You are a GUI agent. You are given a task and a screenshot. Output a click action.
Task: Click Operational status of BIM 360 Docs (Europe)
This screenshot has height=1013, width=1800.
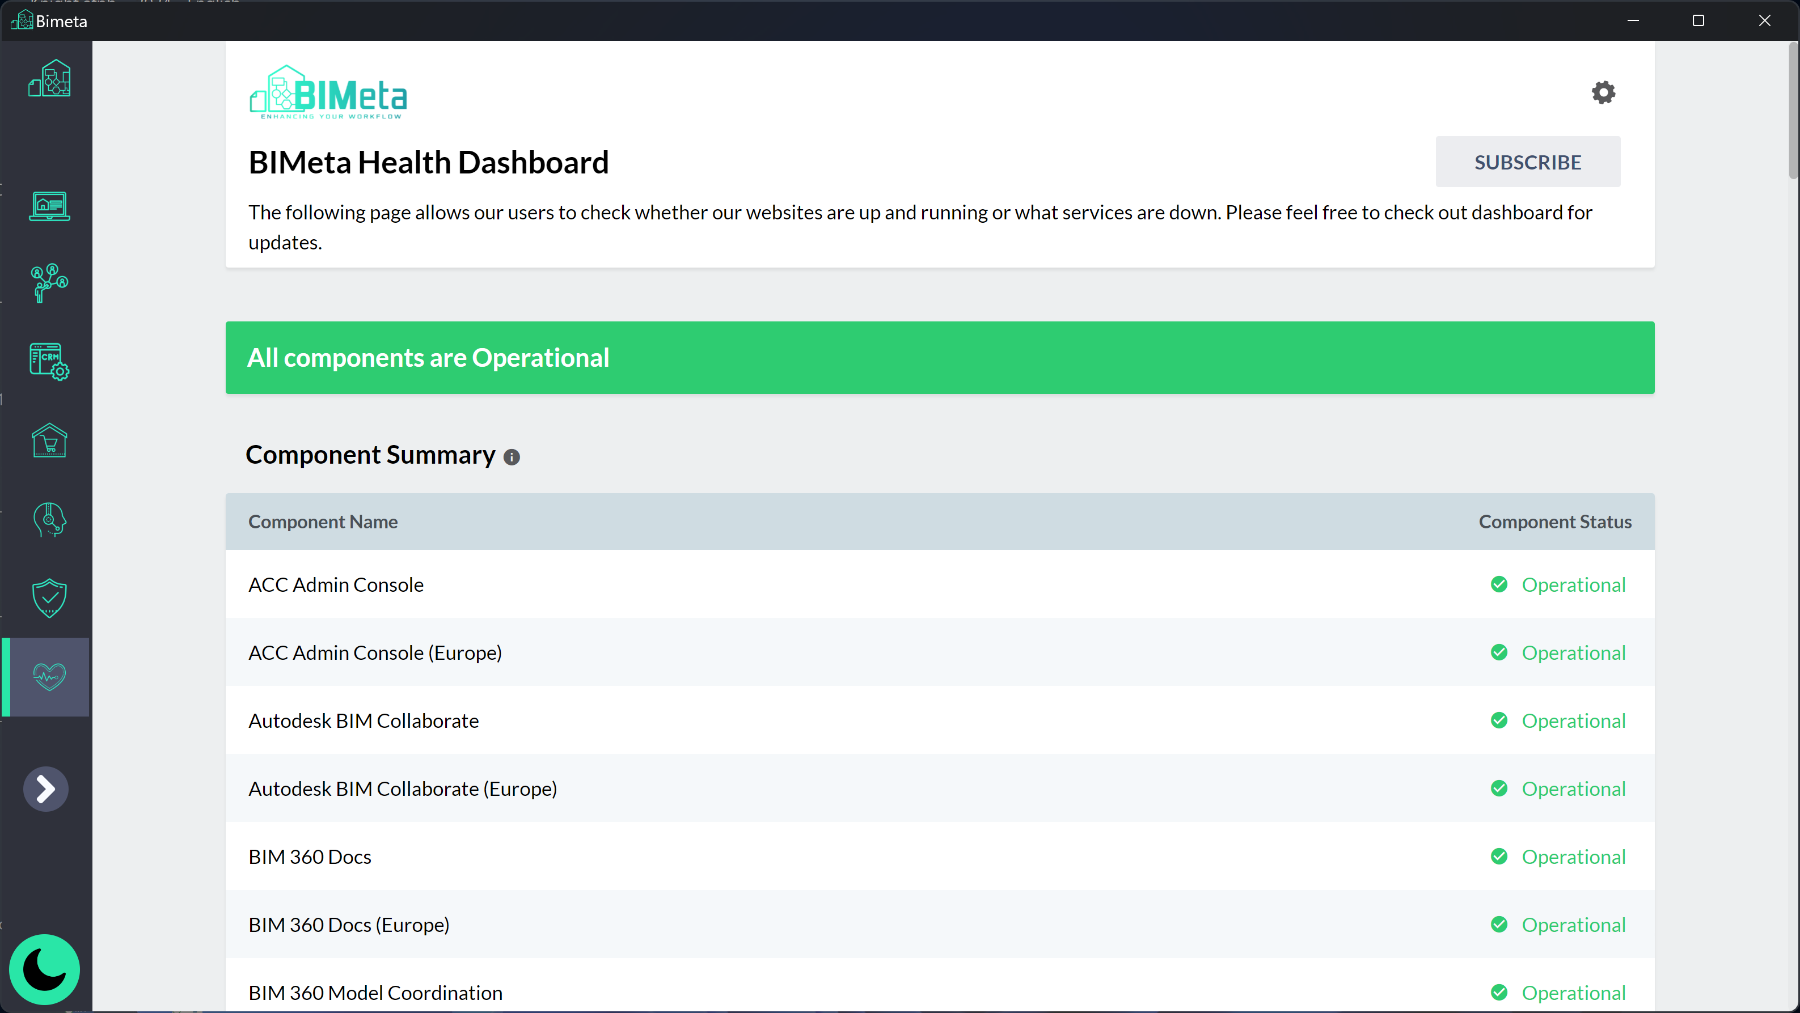point(1574,924)
